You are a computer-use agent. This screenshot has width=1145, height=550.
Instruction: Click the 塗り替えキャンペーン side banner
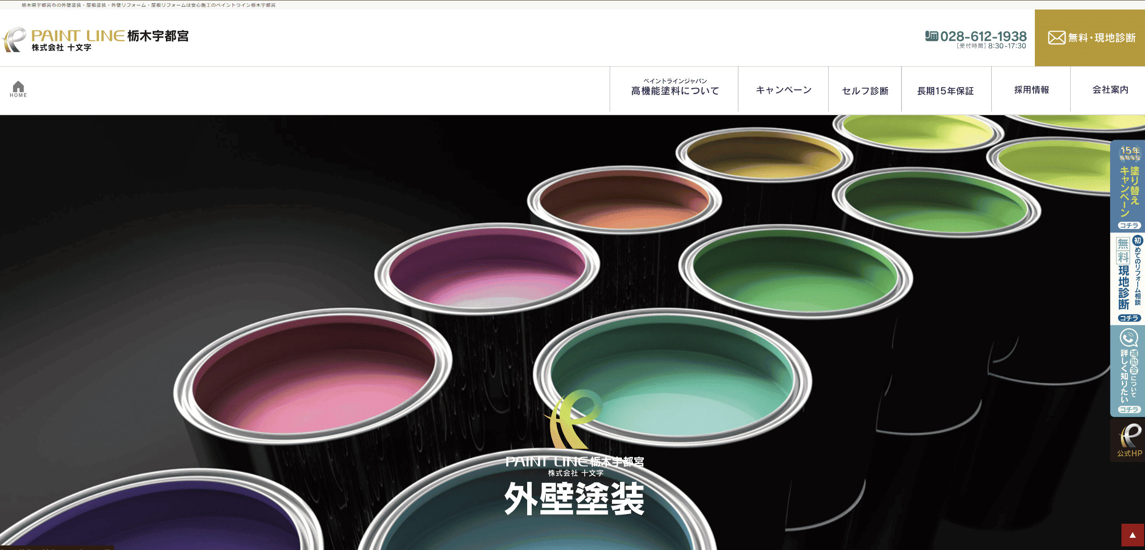click(1128, 186)
